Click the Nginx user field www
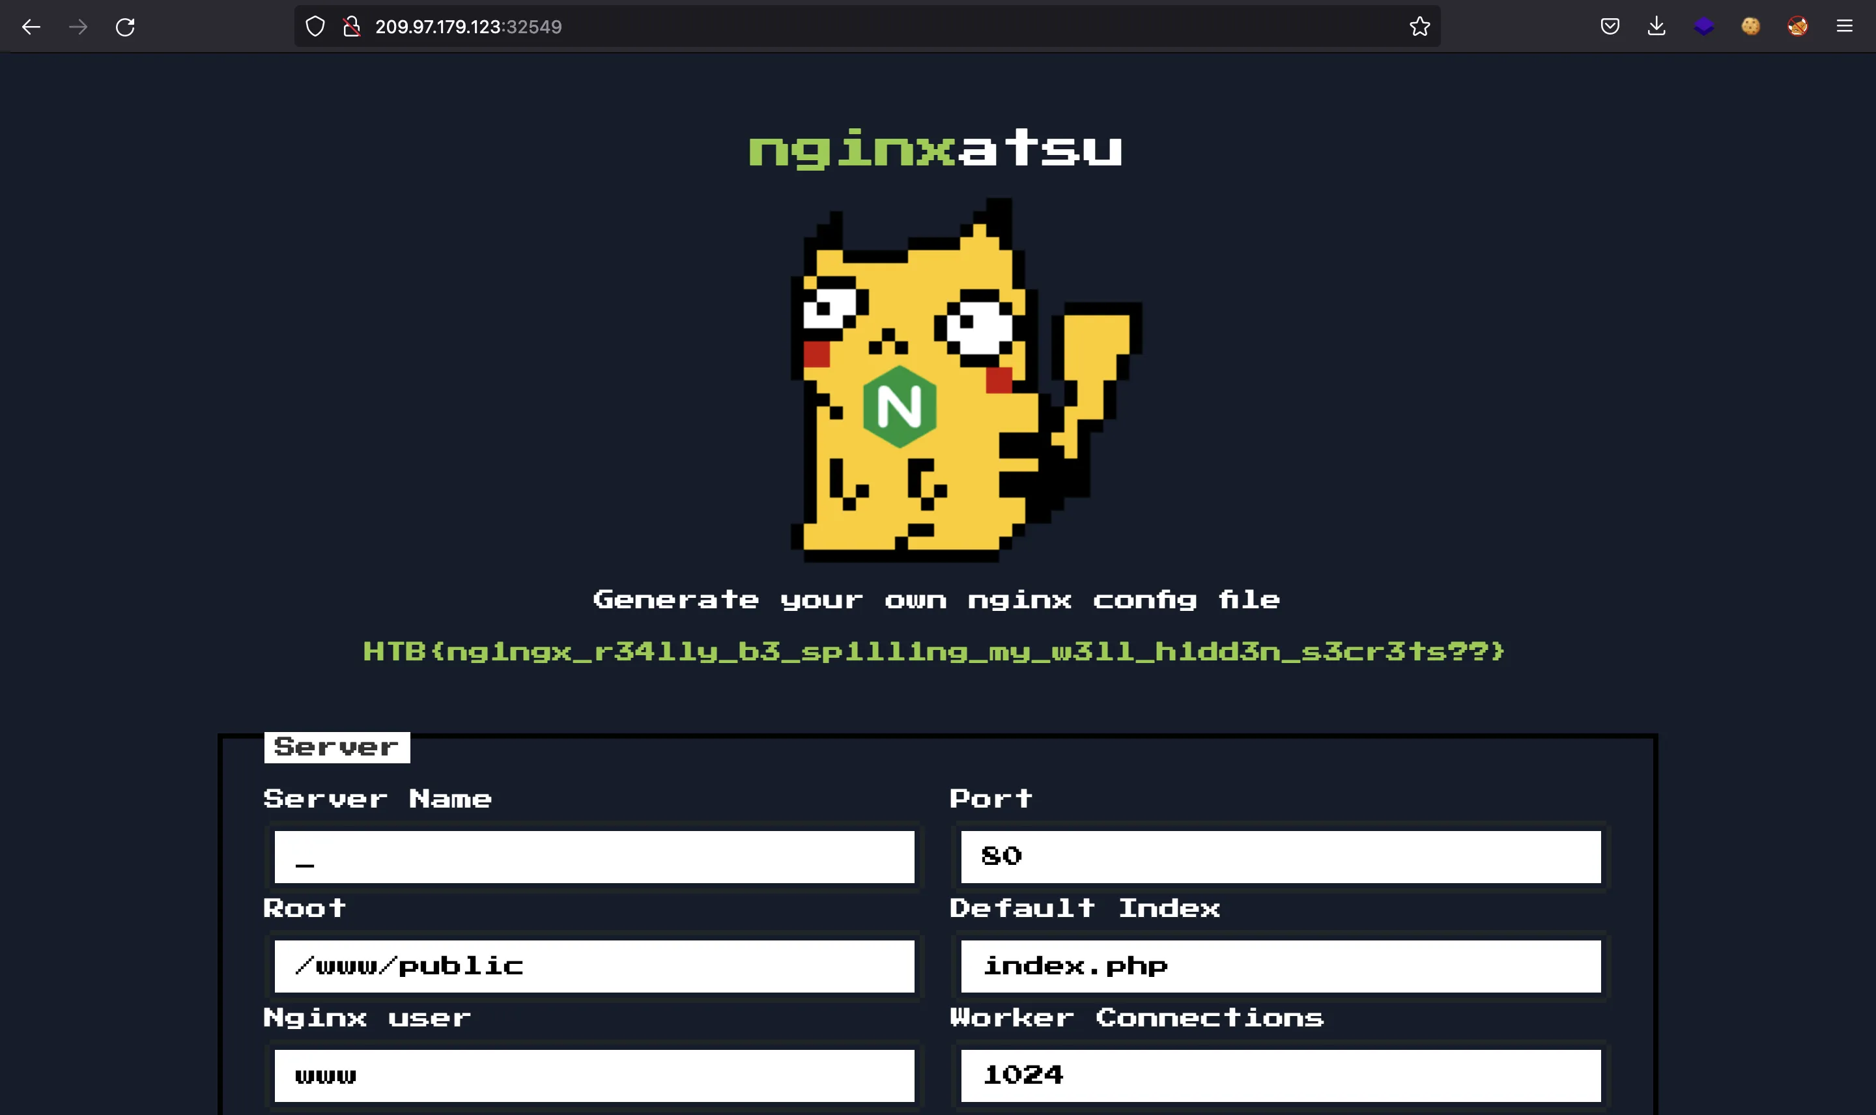Screen dimensions: 1876x1115 point(594,1076)
